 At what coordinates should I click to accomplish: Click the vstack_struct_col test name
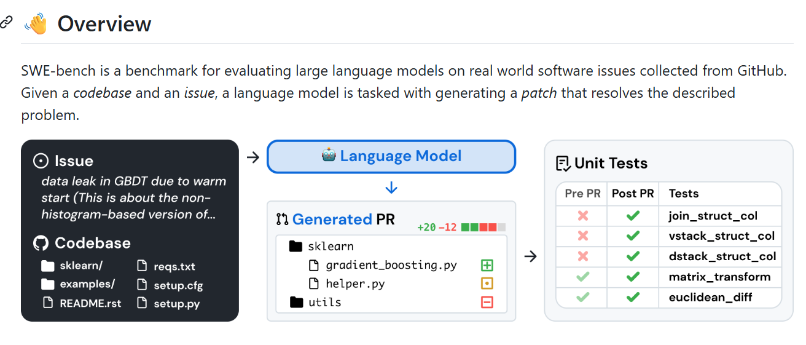pos(722,236)
